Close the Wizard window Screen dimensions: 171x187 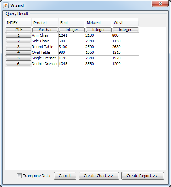pyautogui.click(x=160, y=4)
